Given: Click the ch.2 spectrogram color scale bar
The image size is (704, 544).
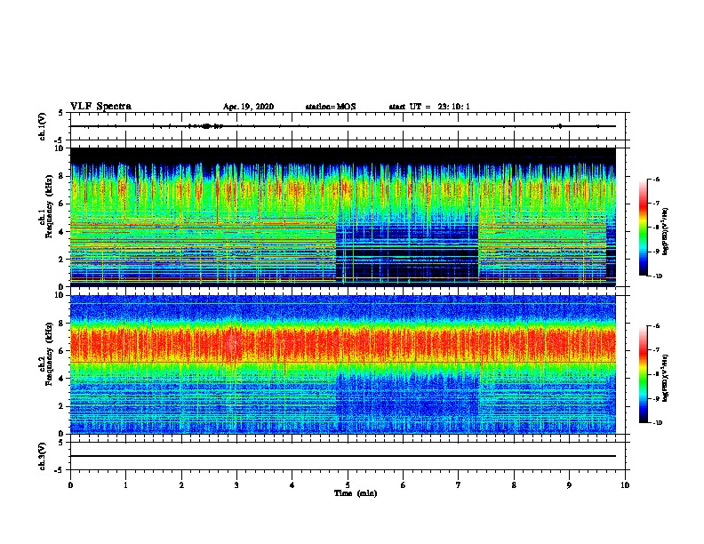Looking at the screenshot, I should 643,374.
